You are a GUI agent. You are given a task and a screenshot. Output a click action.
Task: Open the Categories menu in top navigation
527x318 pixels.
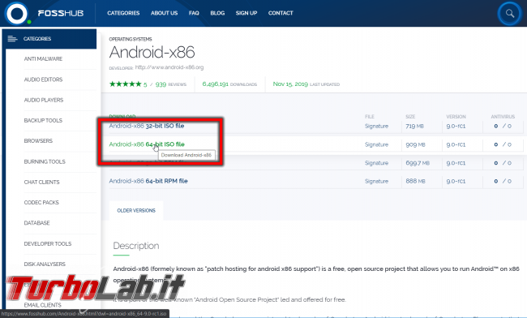click(123, 13)
